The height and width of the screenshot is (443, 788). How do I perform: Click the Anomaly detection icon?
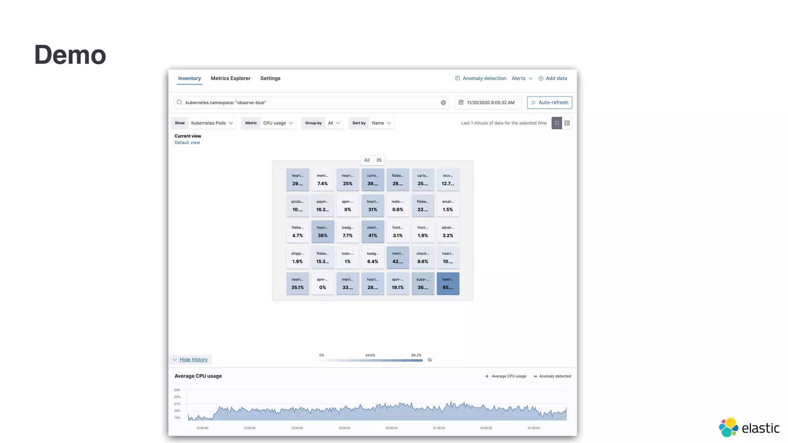click(457, 78)
